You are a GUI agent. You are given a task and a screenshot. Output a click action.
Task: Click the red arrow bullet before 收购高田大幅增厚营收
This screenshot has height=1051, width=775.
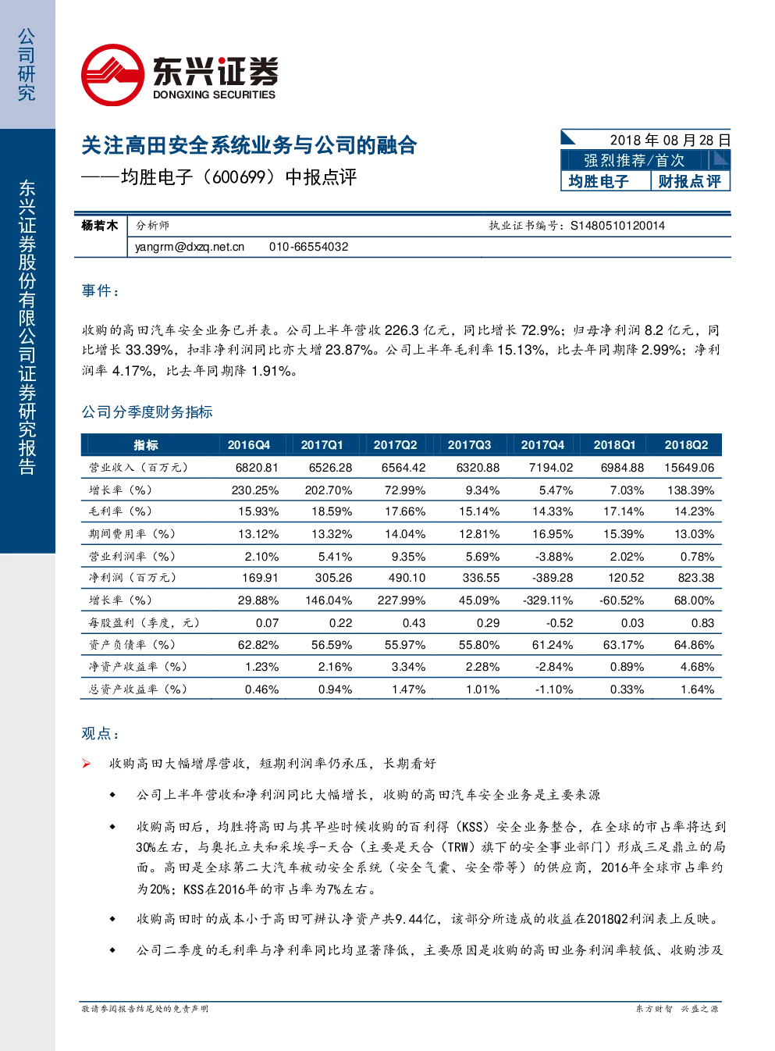click(x=87, y=764)
